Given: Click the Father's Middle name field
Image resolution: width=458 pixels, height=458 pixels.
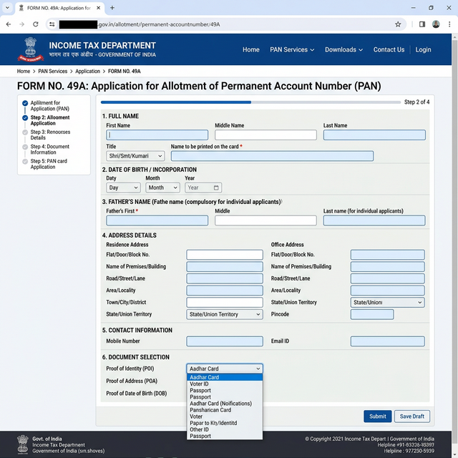Looking at the screenshot, I should pyautogui.click(x=265, y=220).
